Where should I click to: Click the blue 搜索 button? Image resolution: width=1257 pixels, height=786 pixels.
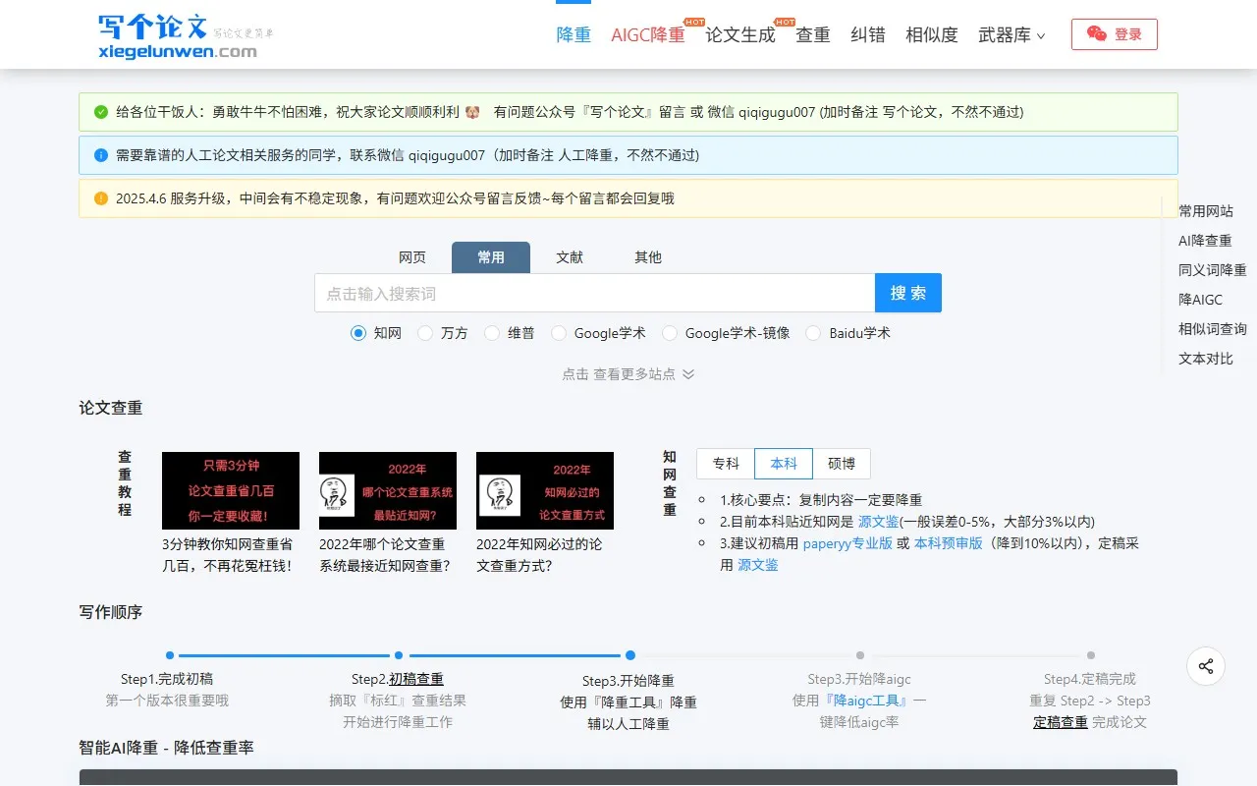tap(908, 293)
